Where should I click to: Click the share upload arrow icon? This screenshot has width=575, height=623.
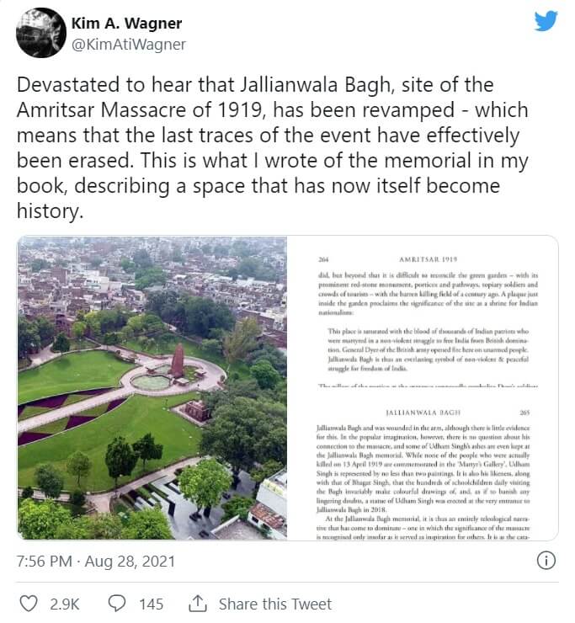(198, 604)
